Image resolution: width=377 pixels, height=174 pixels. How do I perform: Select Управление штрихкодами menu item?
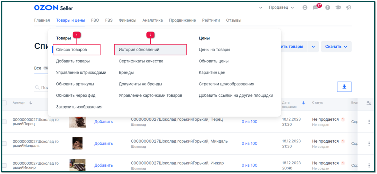coord(81,73)
